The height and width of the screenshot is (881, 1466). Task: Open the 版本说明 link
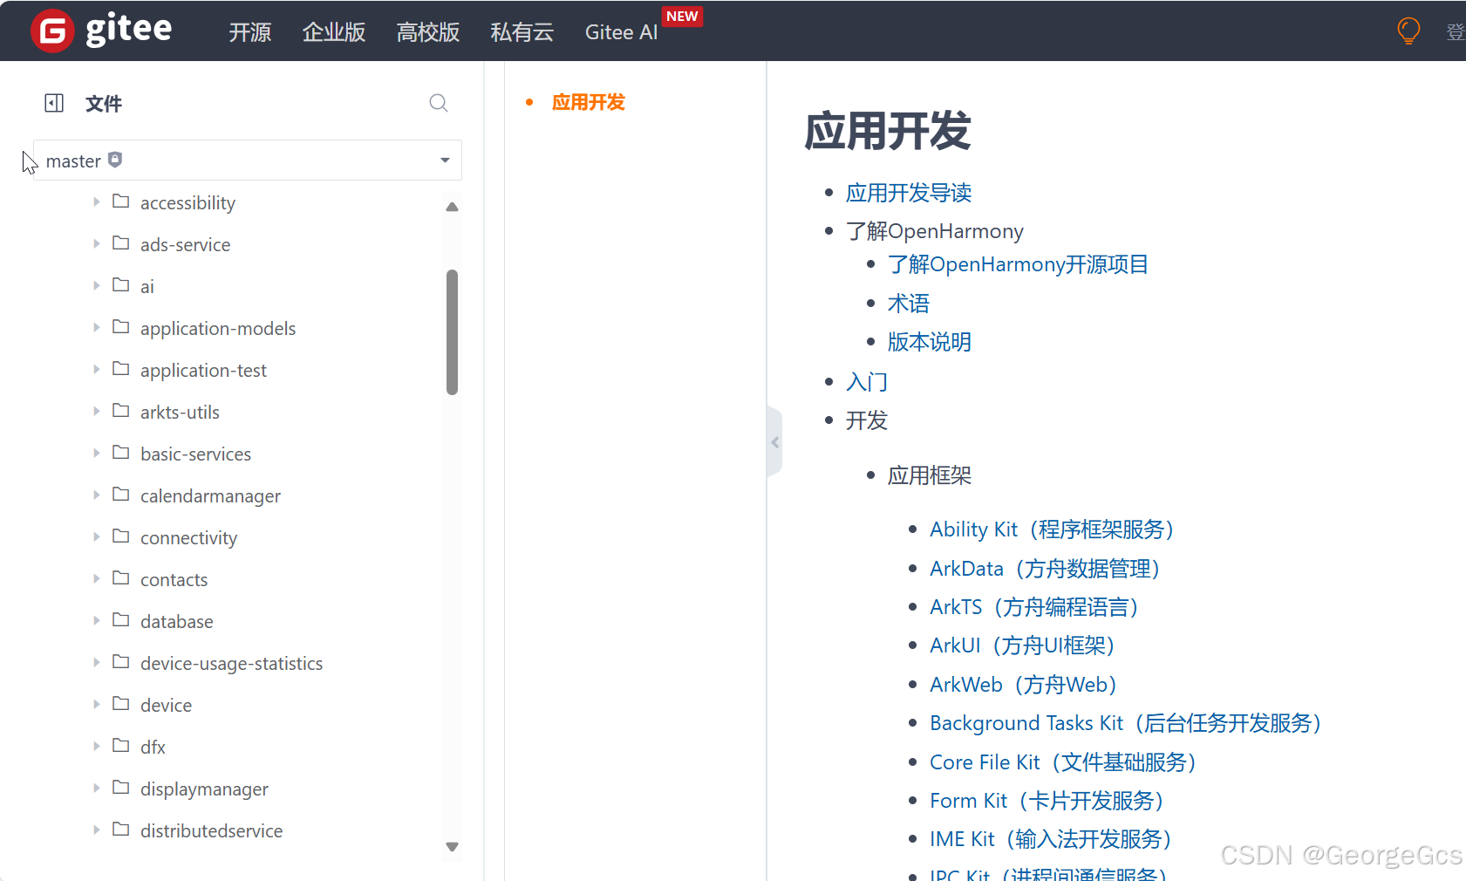pos(930,342)
